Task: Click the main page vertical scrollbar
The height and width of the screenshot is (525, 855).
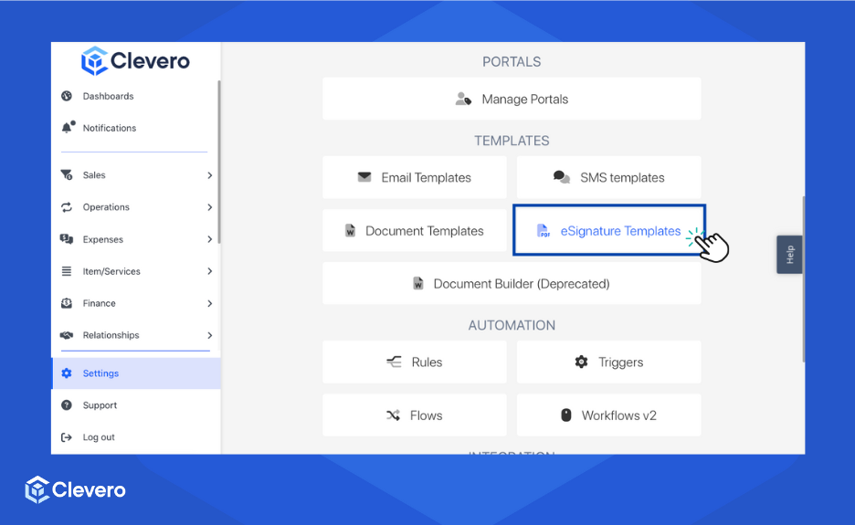Action: (x=803, y=279)
